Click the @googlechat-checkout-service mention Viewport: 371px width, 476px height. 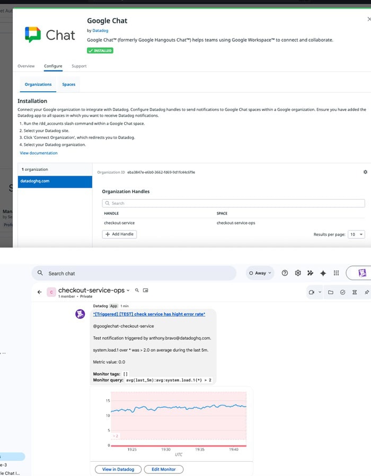[x=123, y=326]
